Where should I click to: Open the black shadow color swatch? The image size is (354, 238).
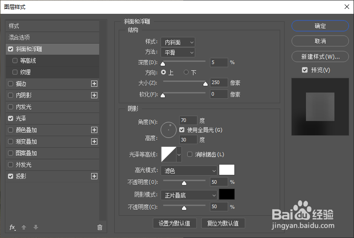click(227, 194)
